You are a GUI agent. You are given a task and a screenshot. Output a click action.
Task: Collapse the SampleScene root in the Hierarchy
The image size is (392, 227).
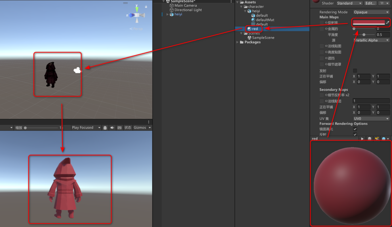coord(164,1)
